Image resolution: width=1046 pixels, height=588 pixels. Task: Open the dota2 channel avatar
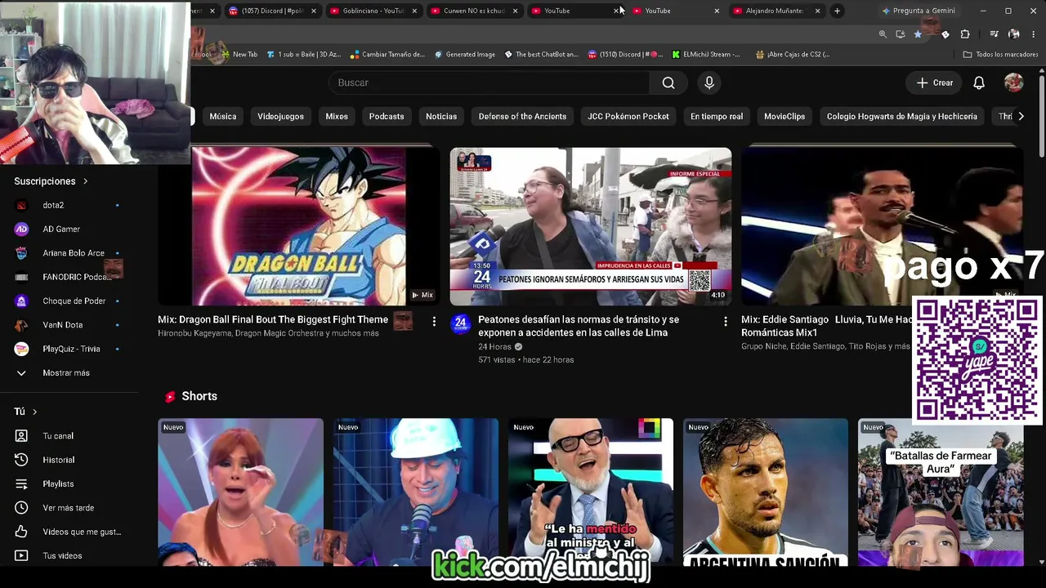(22, 205)
